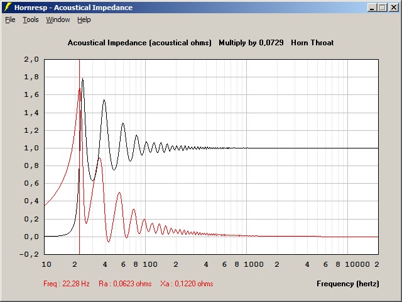Viewport: 402px width, 302px height.
Task: Click the red vertical frequency marker line
Action: 79,189
